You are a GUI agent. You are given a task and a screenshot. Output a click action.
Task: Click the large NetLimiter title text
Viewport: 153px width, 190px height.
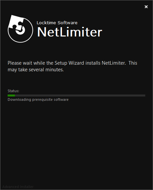pos(70,32)
